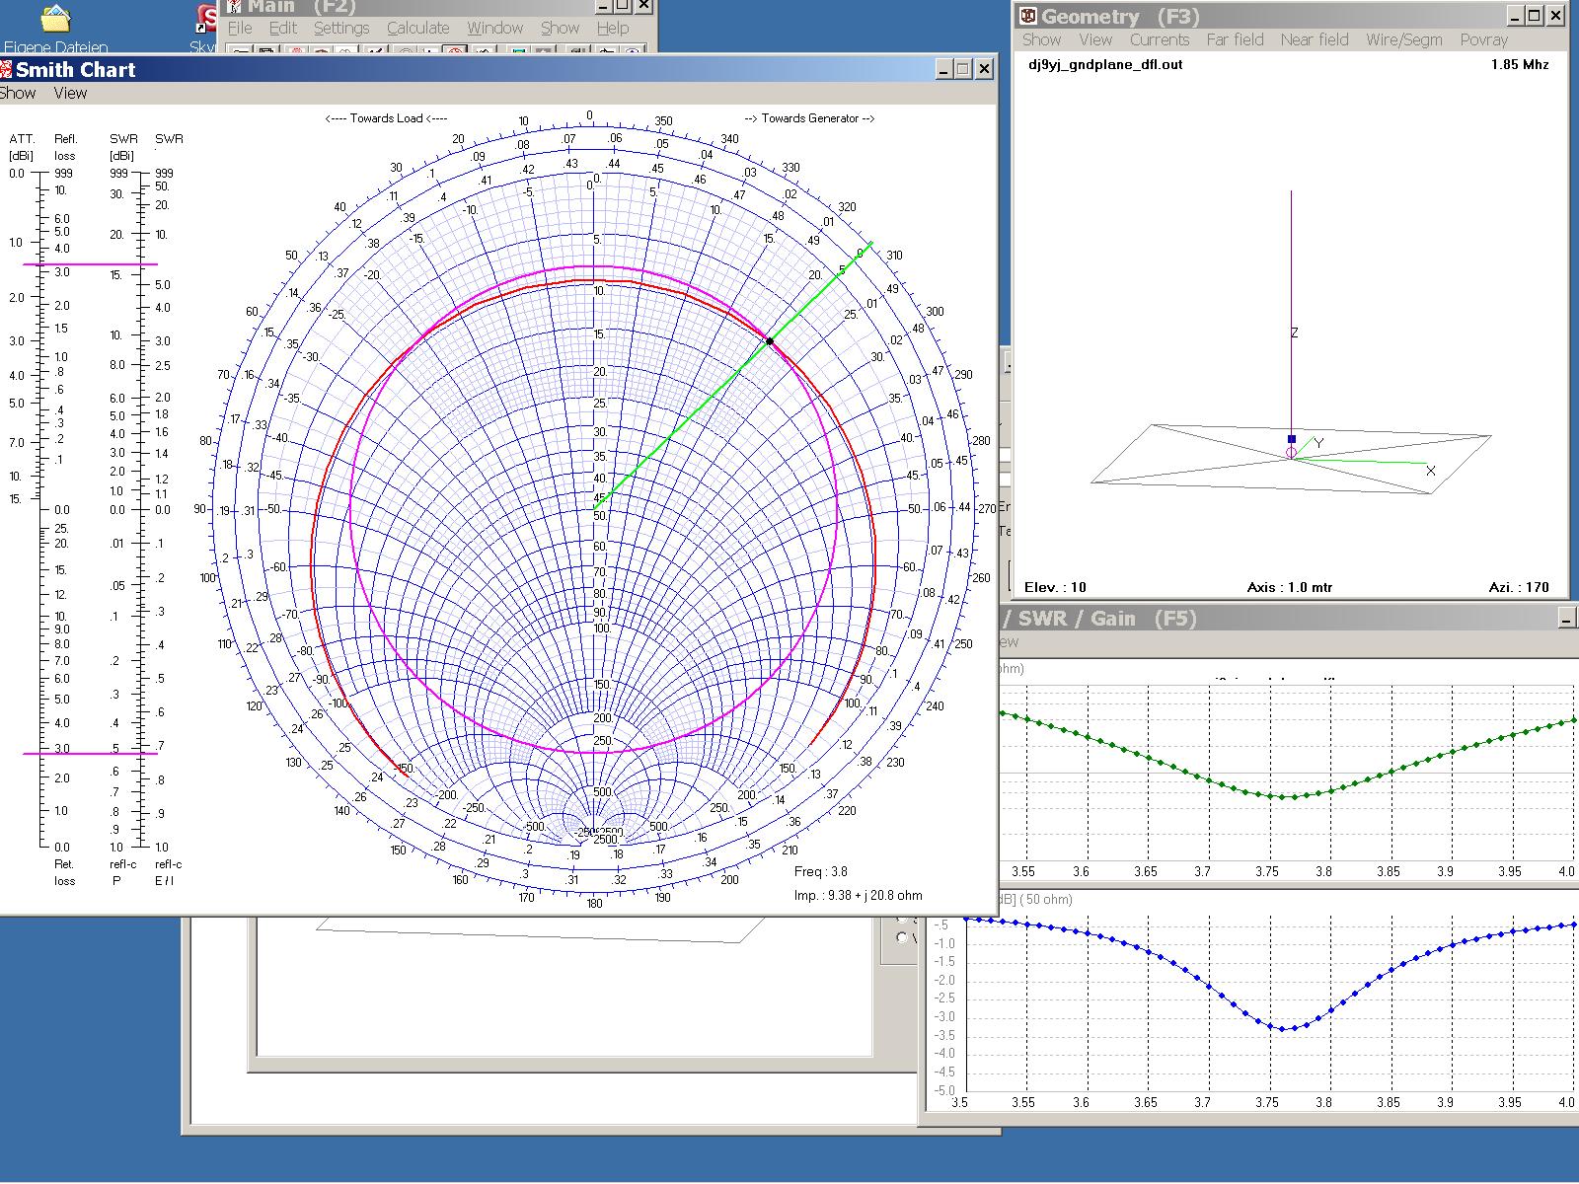
Task: Select the red S desktop shortcut icon
Action: 206,17
